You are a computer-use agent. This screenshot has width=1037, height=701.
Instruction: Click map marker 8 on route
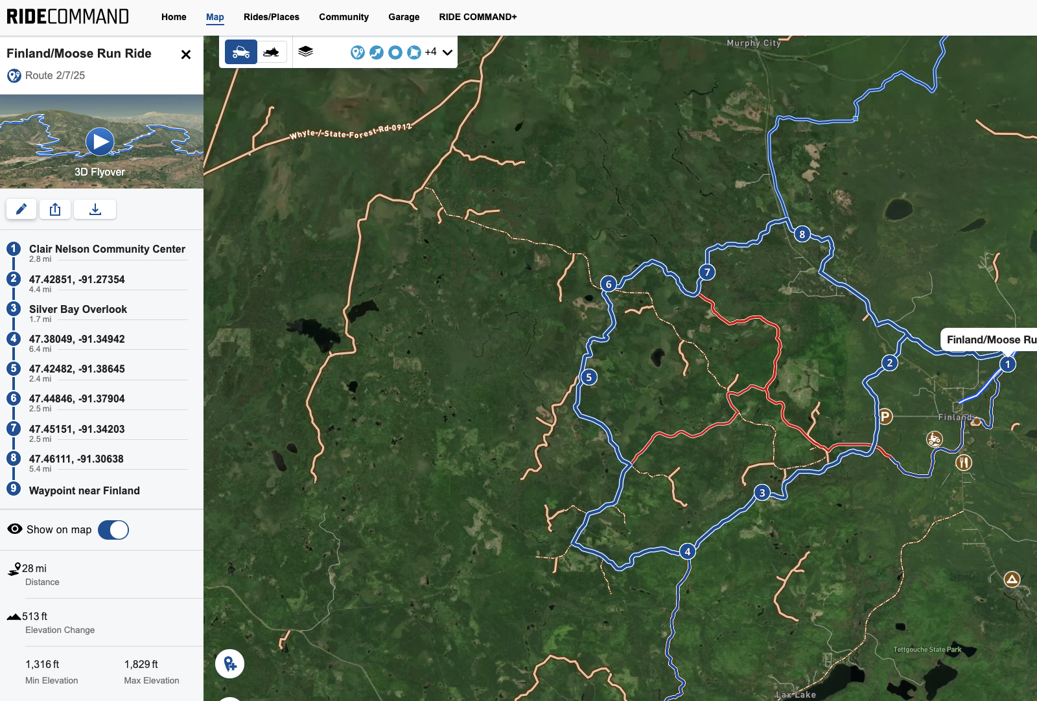pyautogui.click(x=802, y=234)
